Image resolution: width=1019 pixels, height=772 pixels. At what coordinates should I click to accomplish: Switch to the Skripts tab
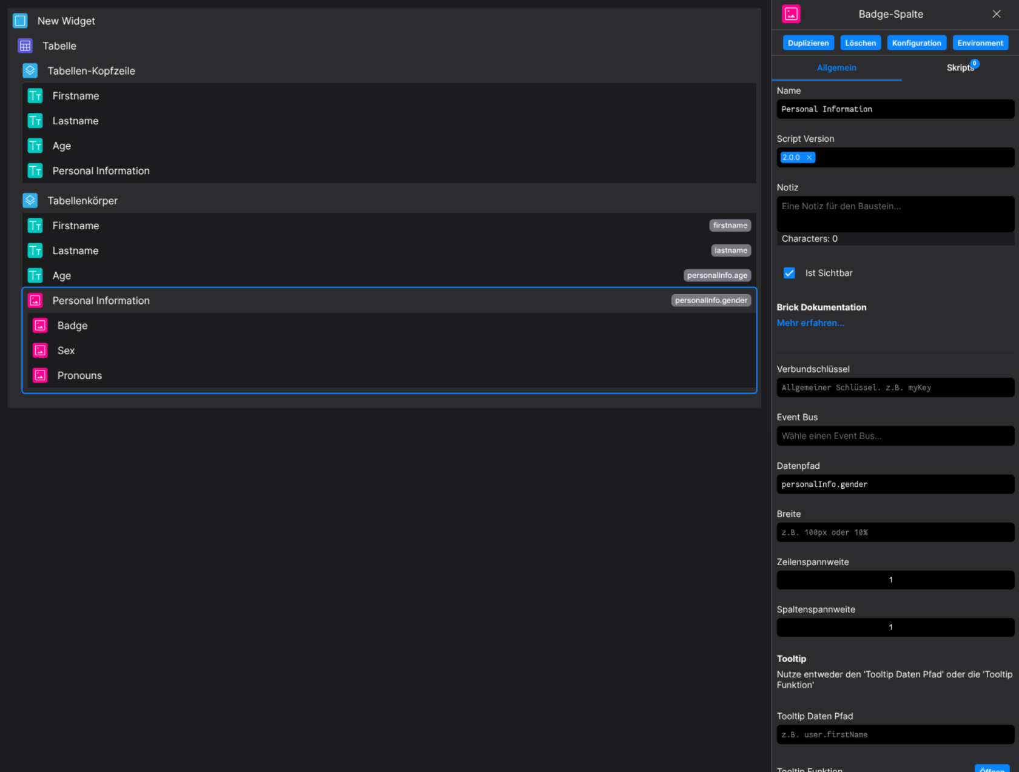(x=960, y=67)
